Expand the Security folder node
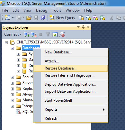125x130 pixels. (13, 77)
